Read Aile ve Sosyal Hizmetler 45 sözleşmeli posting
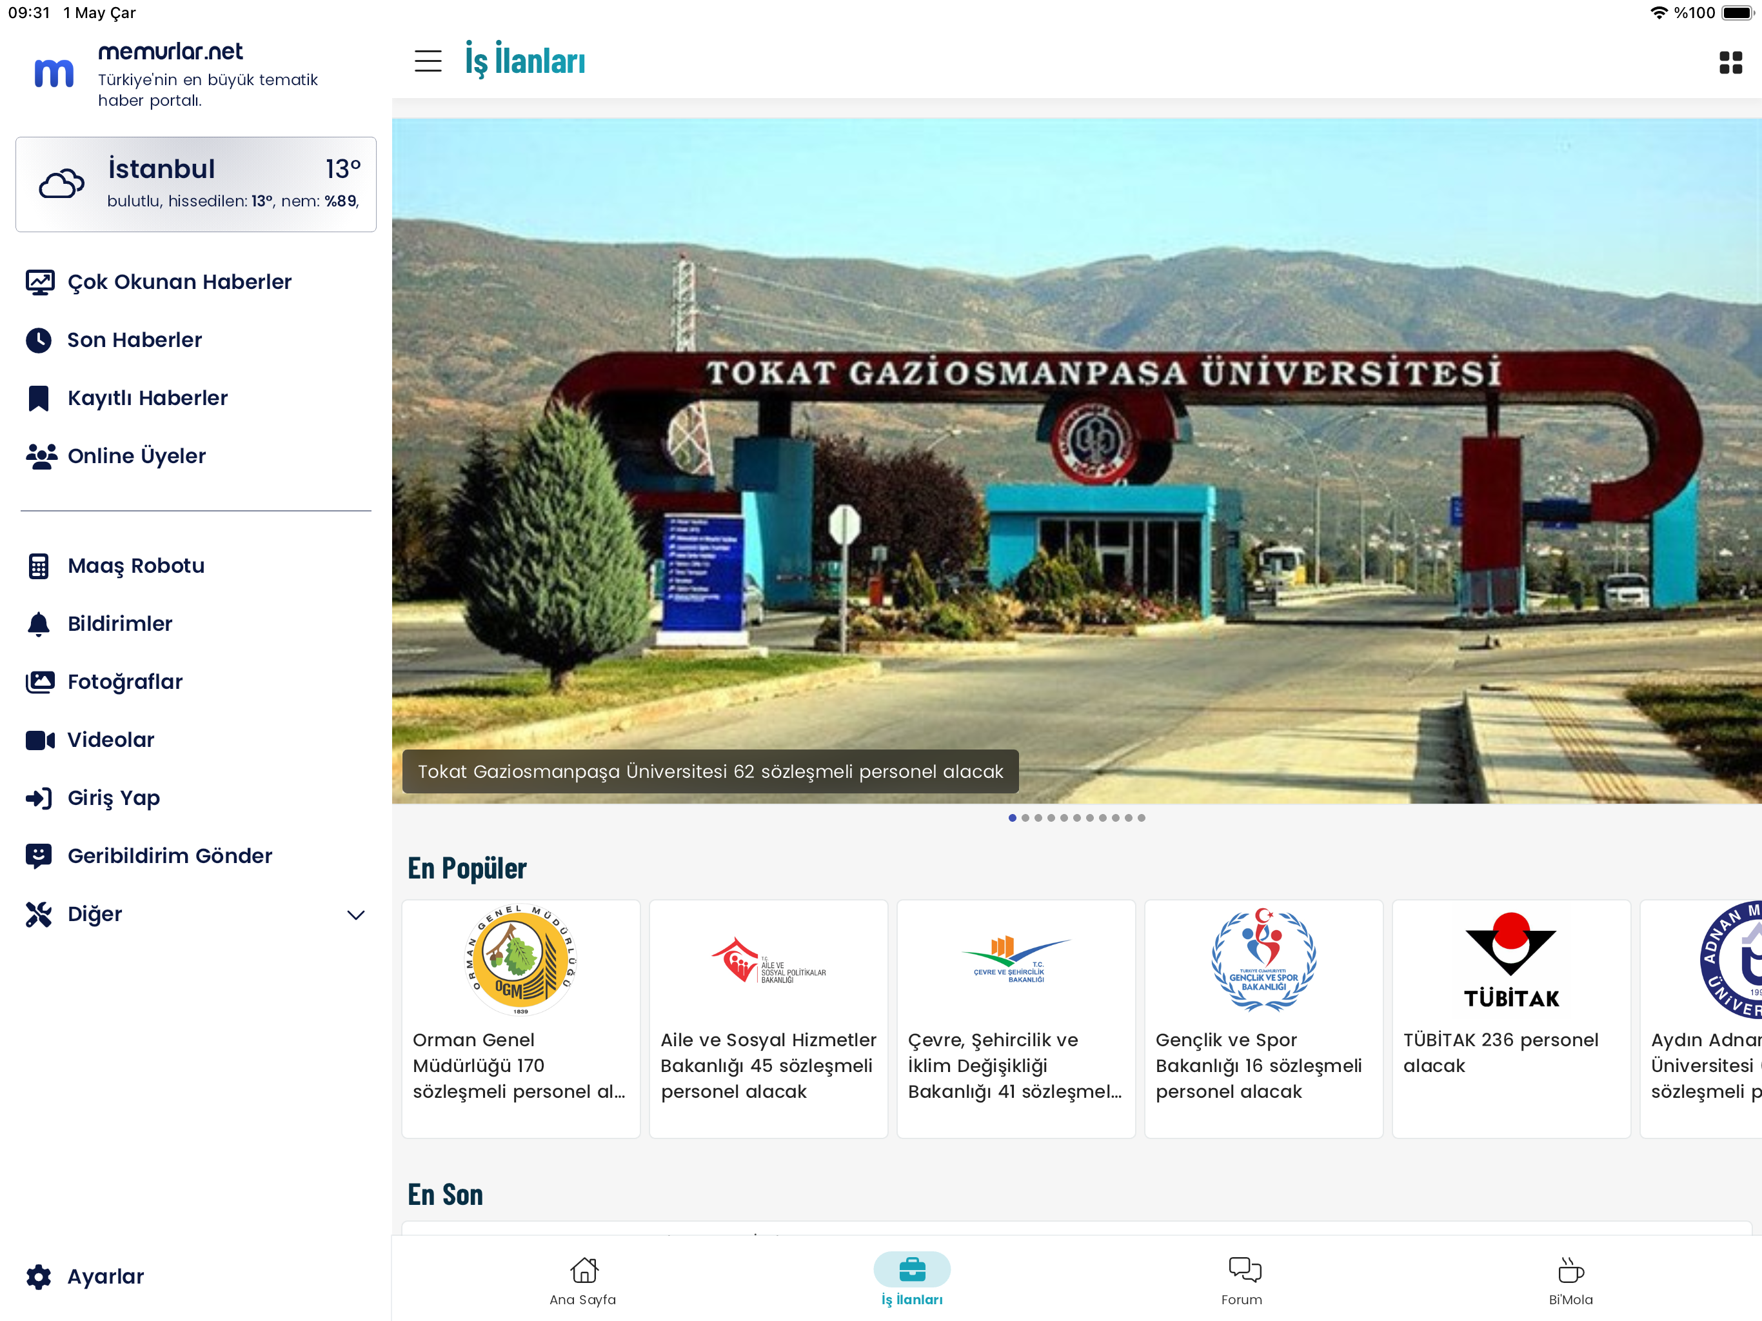 (768, 1066)
